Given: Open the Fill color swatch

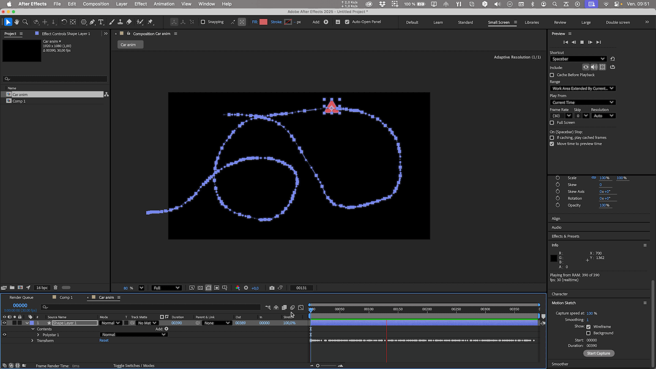Looking at the screenshot, I should (x=263, y=22).
